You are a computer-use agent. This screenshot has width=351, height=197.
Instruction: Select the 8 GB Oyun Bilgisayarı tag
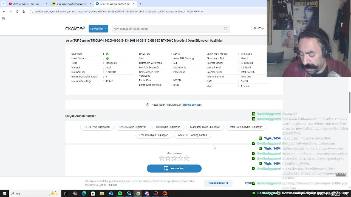168,127
